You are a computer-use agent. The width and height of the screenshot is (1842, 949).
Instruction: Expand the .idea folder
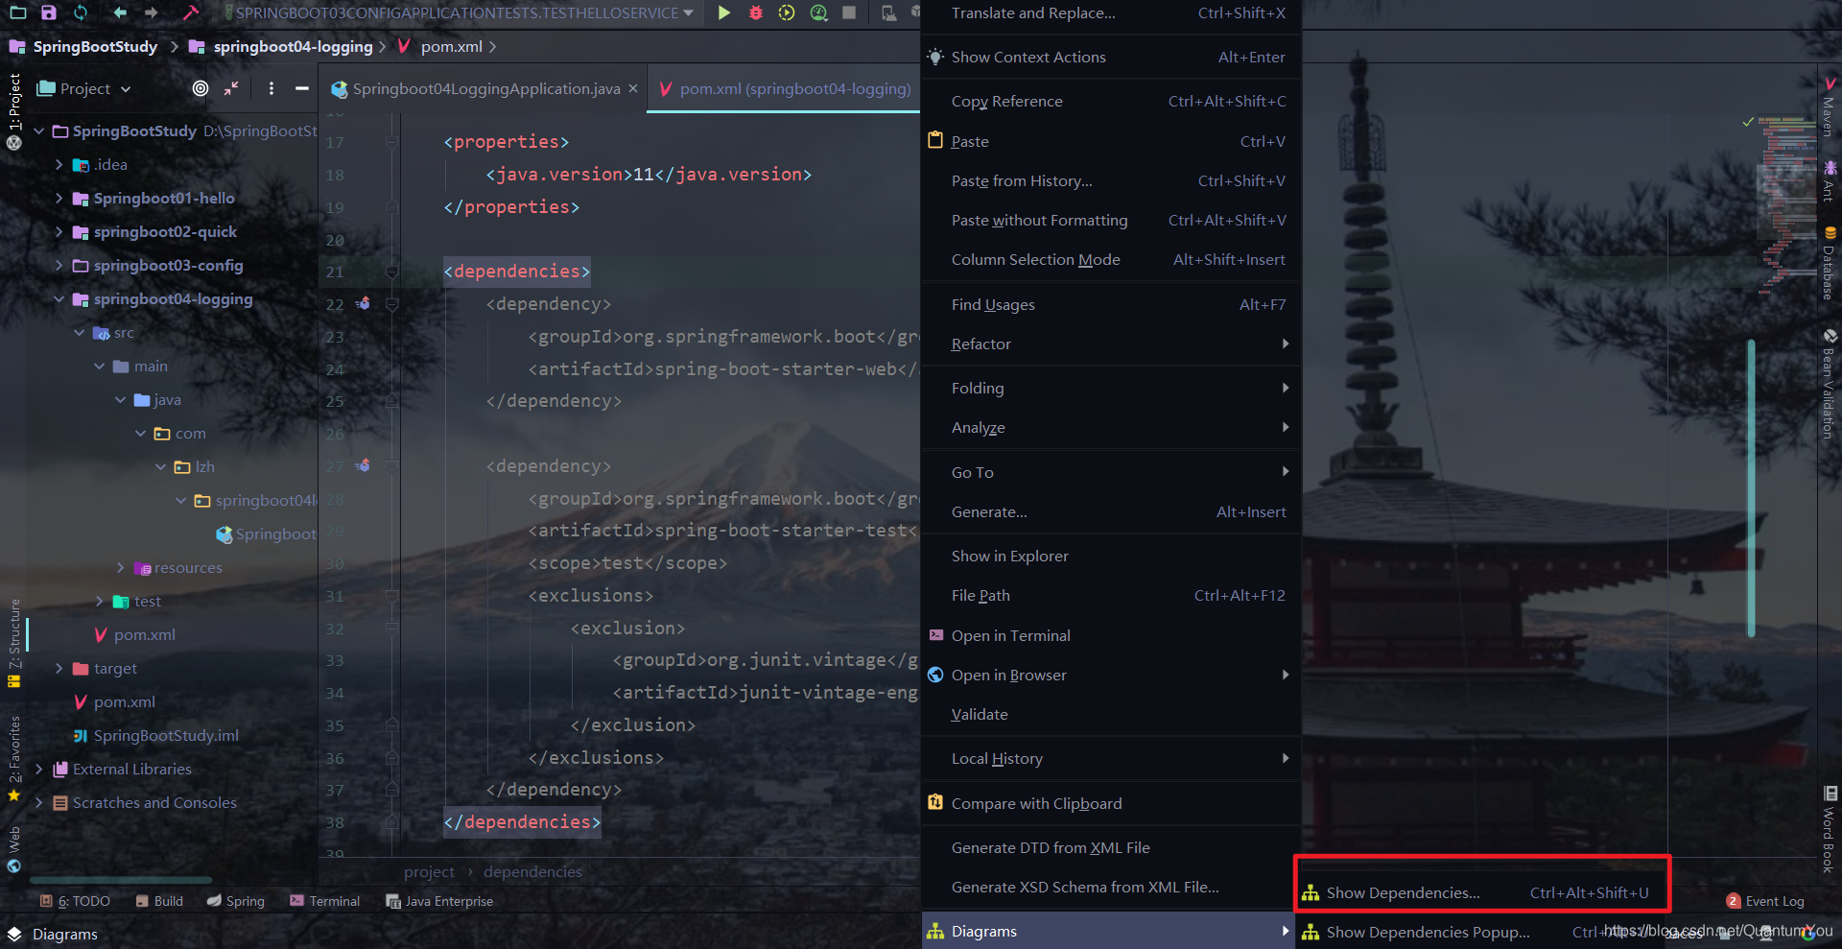(x=59, y=164)
